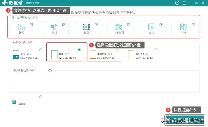Refresh the 可移动驱动器 removable drives list
The width and height of the screenshot is (208, 127).
point(50,70)
